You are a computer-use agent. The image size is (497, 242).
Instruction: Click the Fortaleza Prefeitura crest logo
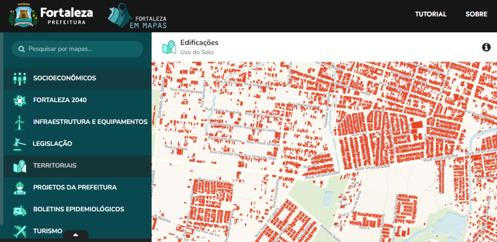click(23, 15)
